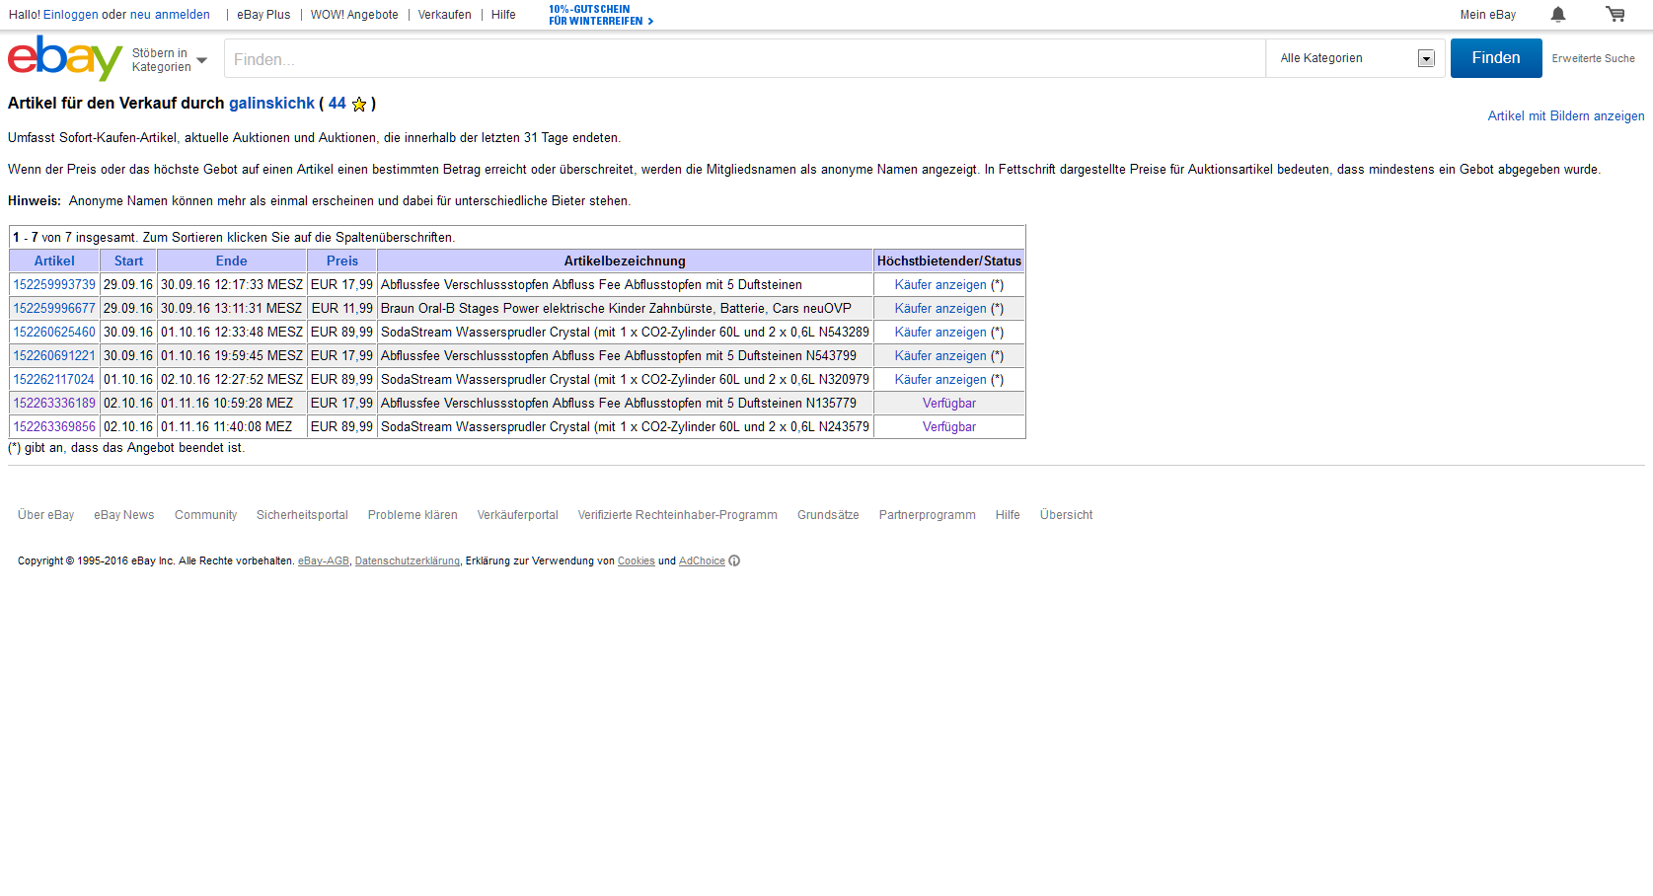Open the AdChoice text link
Image resolution: width=1653 pixels, height=896 pixels.
tap(702, 561)
